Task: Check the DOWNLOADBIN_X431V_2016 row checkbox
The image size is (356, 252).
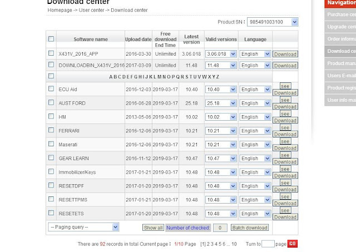Action: click(51, 65)
